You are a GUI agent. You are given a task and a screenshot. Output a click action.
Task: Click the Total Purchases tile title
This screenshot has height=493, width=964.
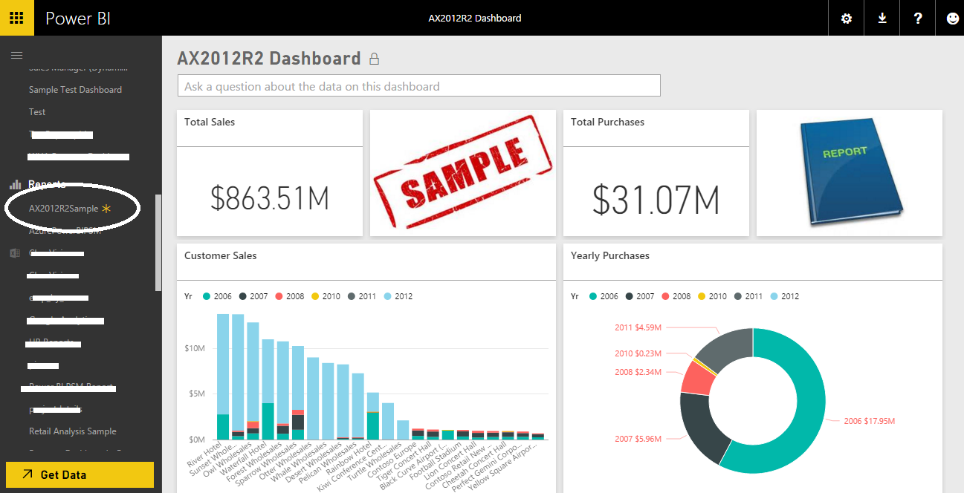(x=607, y=122)
